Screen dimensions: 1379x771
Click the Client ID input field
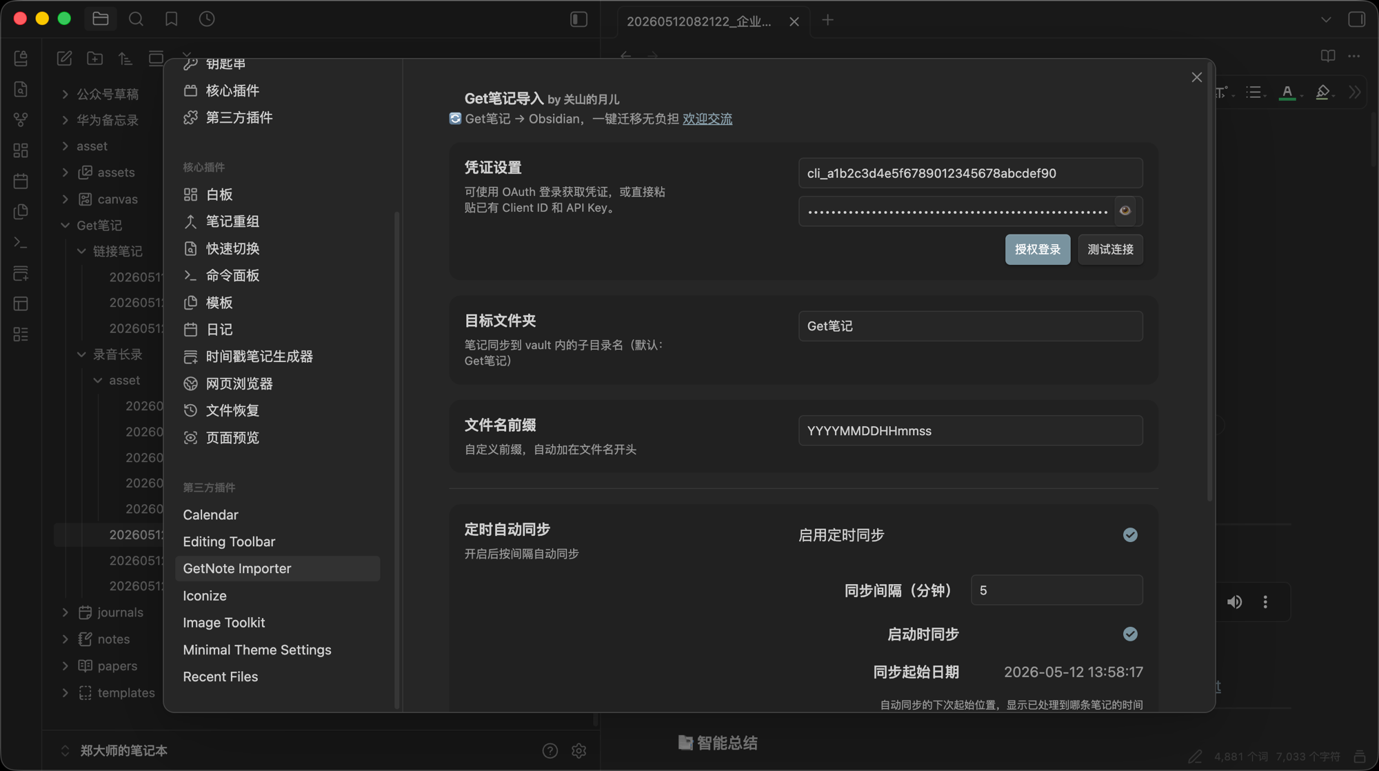tap(971, 173)
